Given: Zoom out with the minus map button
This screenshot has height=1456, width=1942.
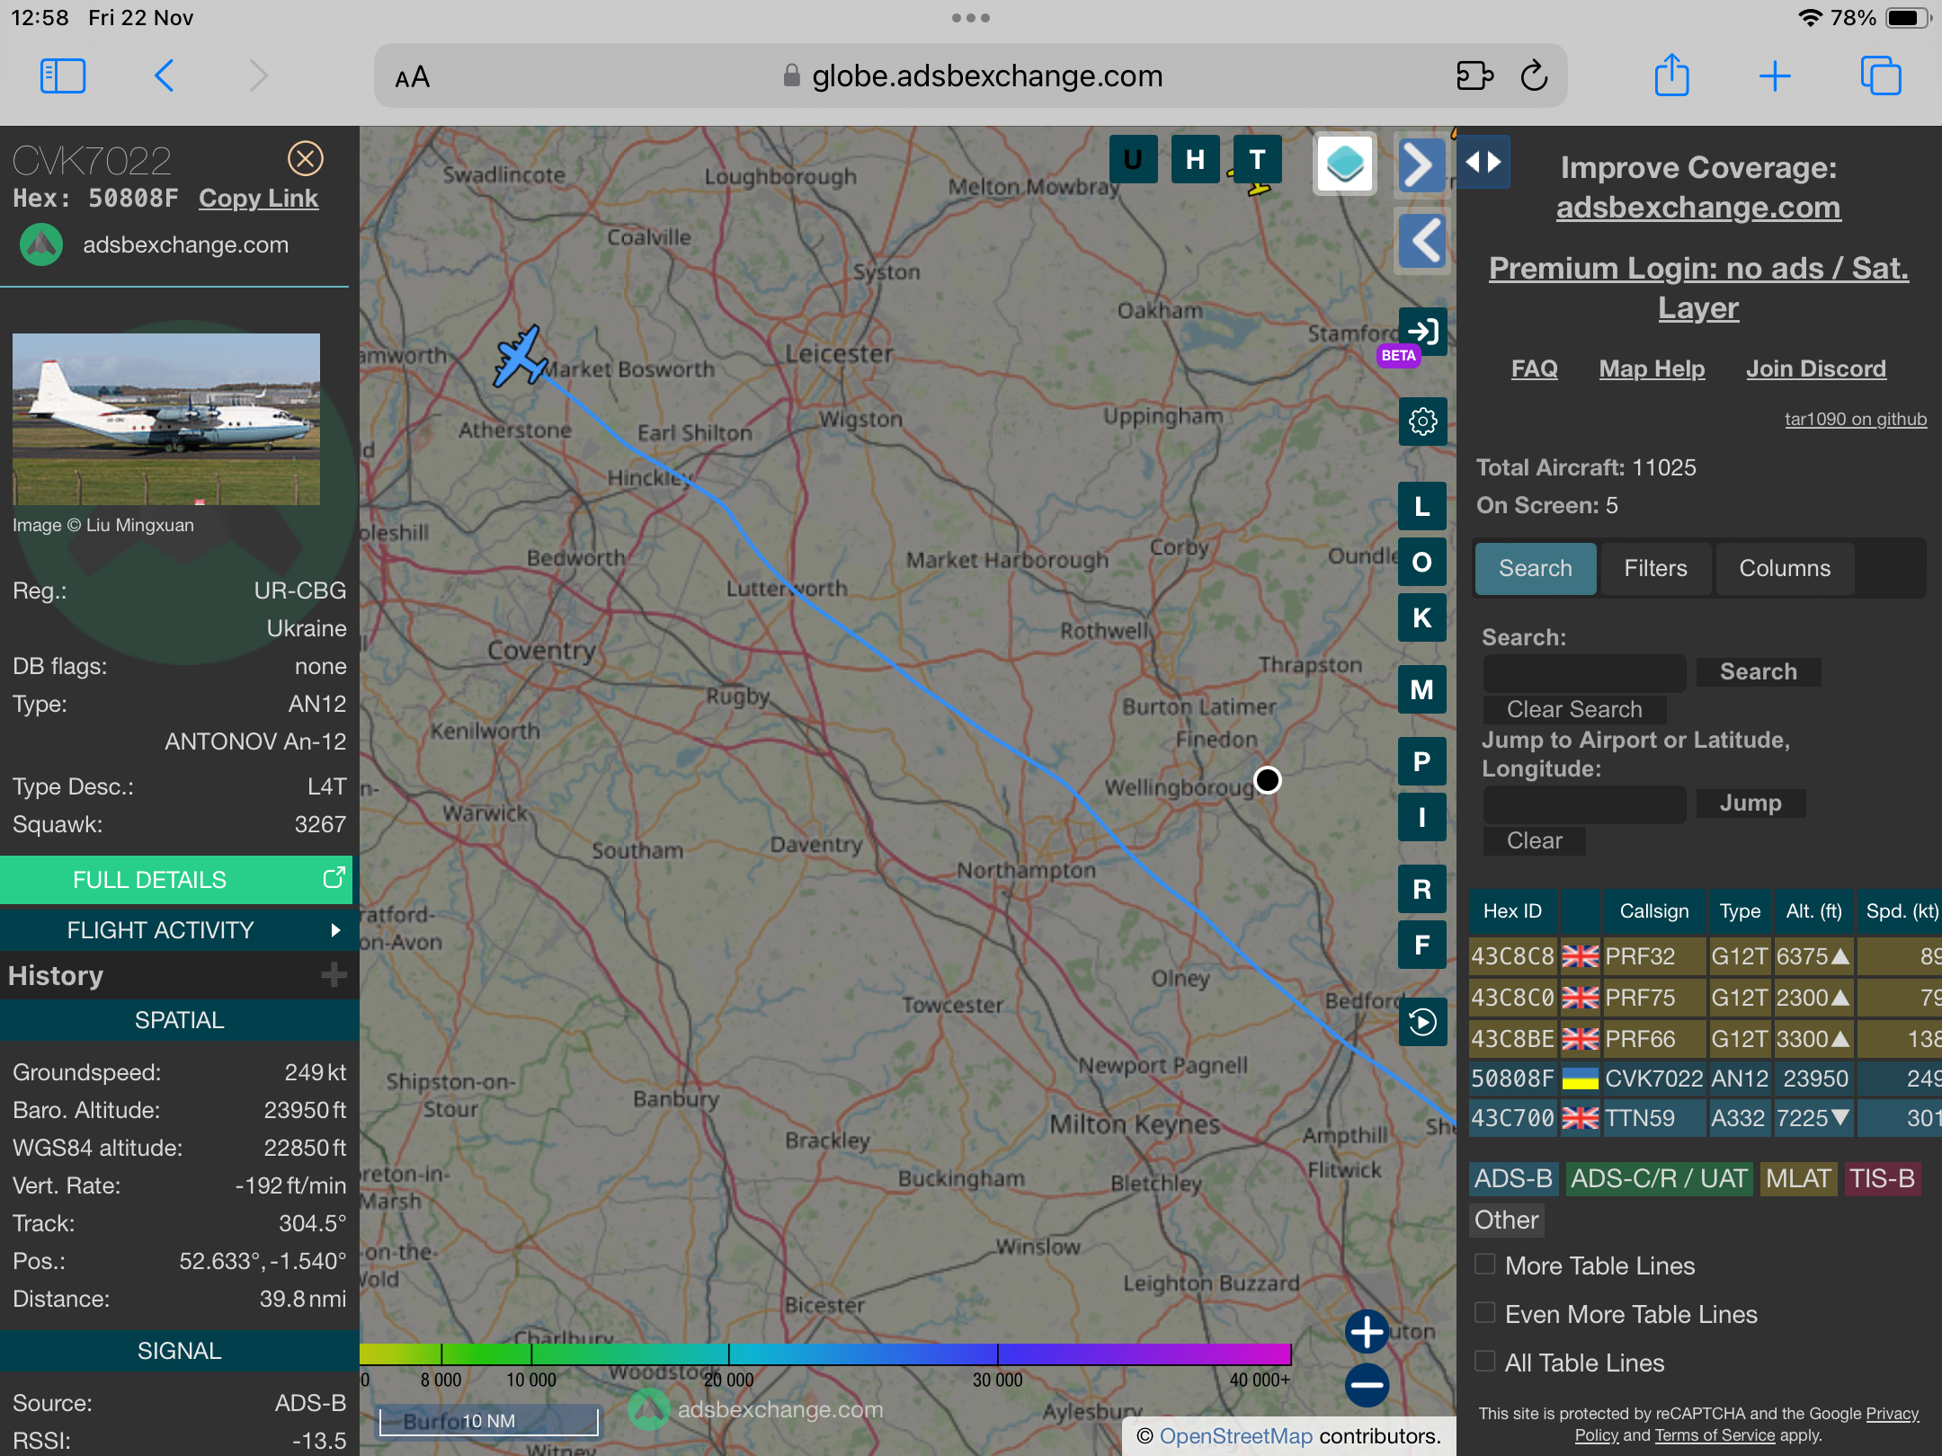Looking at the screenshot, I should pos(1367,1385).
